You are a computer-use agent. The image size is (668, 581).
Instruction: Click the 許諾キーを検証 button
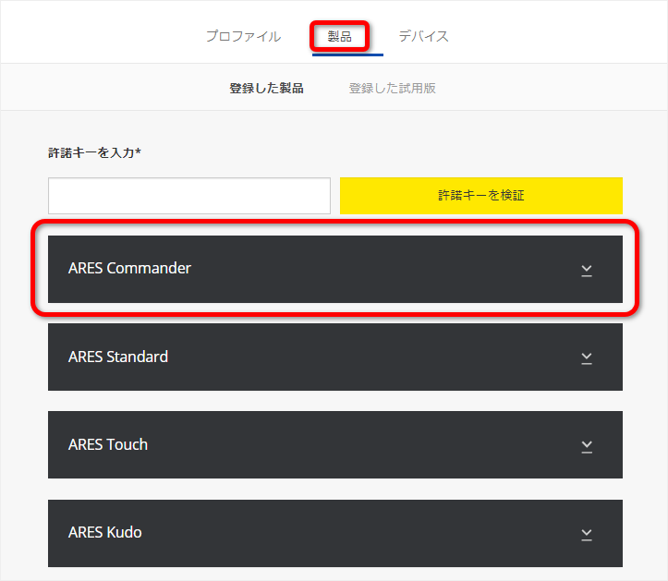pyautogui.click(x=481, y=196)
